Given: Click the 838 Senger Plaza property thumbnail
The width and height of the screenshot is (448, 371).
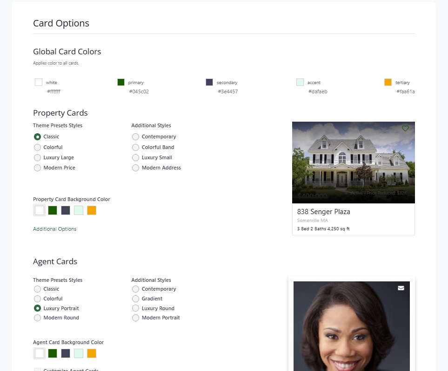Looking at the screenshot, I should point(353,162).
